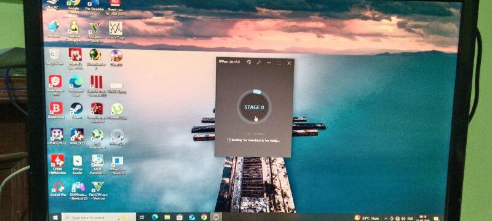Open the wrench settings icon in PPPwn Lite
This screenshot has width=492, height=221.
(259, 62)
